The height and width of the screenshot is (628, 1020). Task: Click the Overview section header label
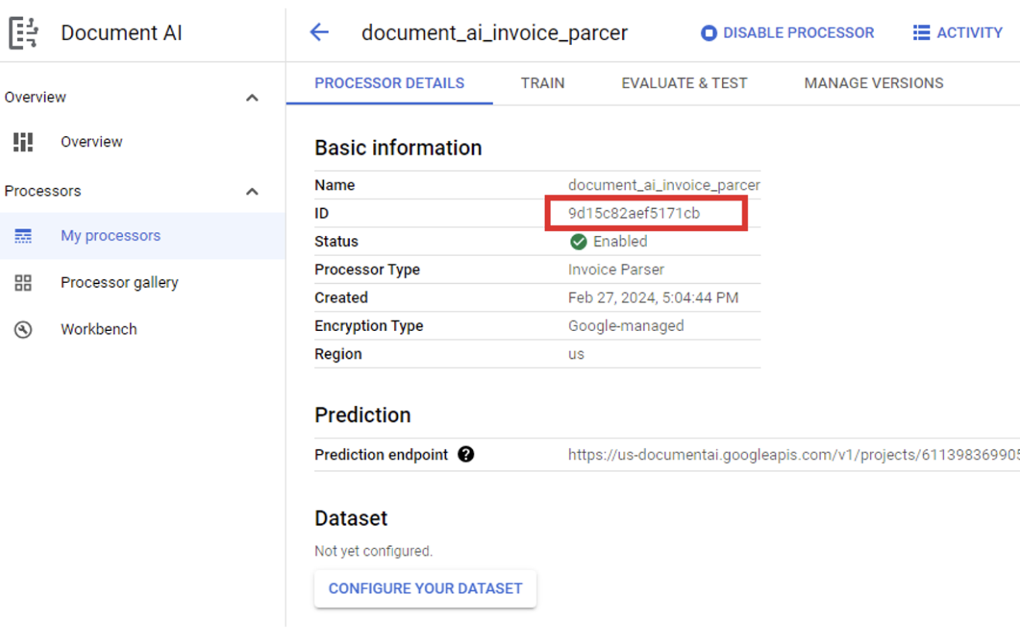coord(36,97)
